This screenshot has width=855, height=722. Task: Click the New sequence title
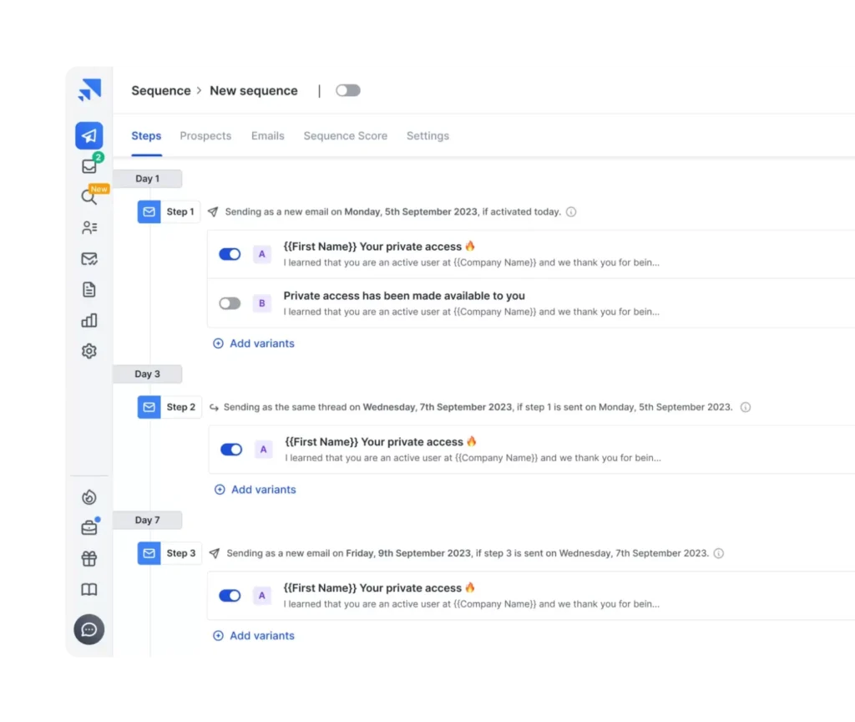tap(254, 90)
